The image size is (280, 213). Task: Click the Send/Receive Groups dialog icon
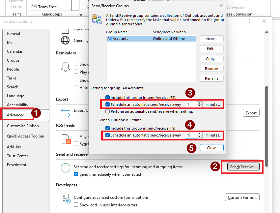click(x=97, y=19)
